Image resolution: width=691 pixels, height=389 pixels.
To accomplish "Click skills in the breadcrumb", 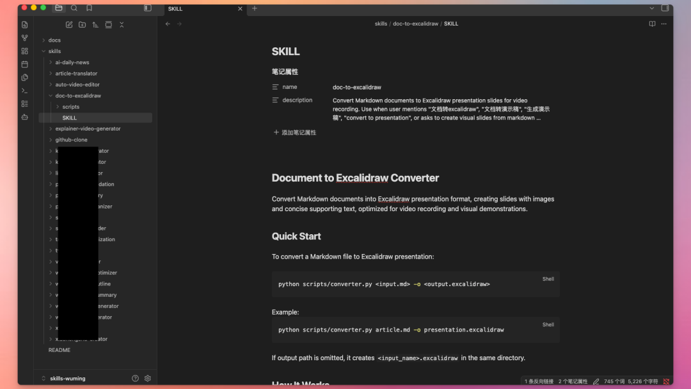I will [381, 24].
